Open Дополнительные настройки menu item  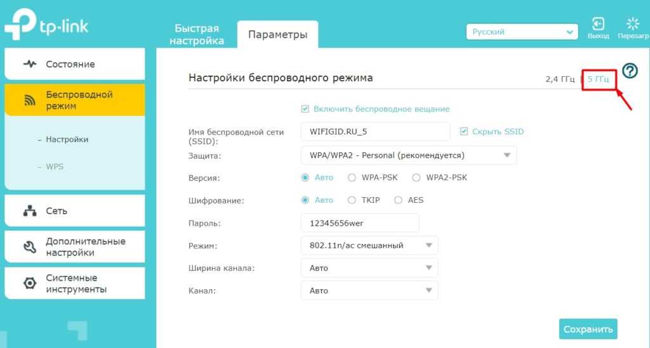point(75,247)
